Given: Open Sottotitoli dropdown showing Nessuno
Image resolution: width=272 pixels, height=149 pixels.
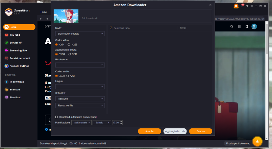Looking at the screenshot, I should (80, 99).
